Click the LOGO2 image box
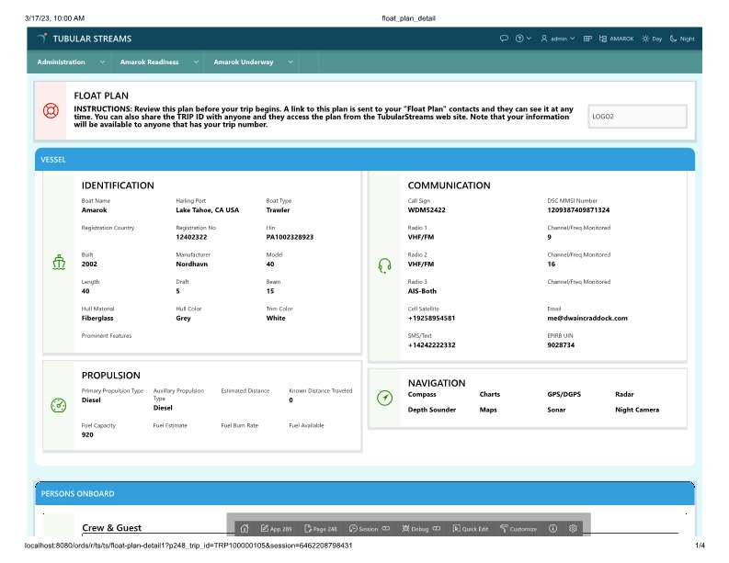 636,117
